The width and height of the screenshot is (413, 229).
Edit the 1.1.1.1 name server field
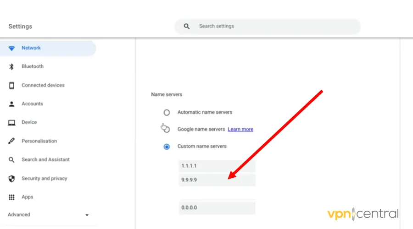(217, 166)
